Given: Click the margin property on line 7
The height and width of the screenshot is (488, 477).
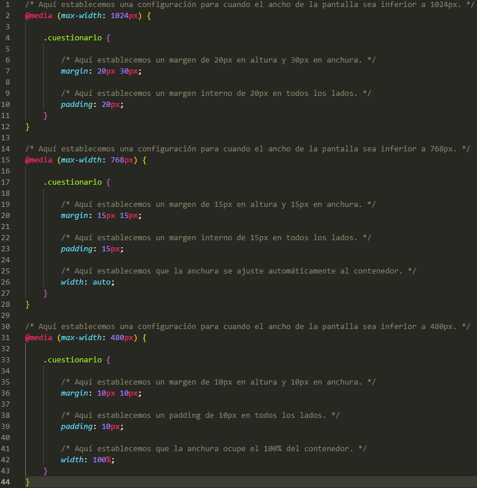Looking at the screenshot, I should point(74,71).
